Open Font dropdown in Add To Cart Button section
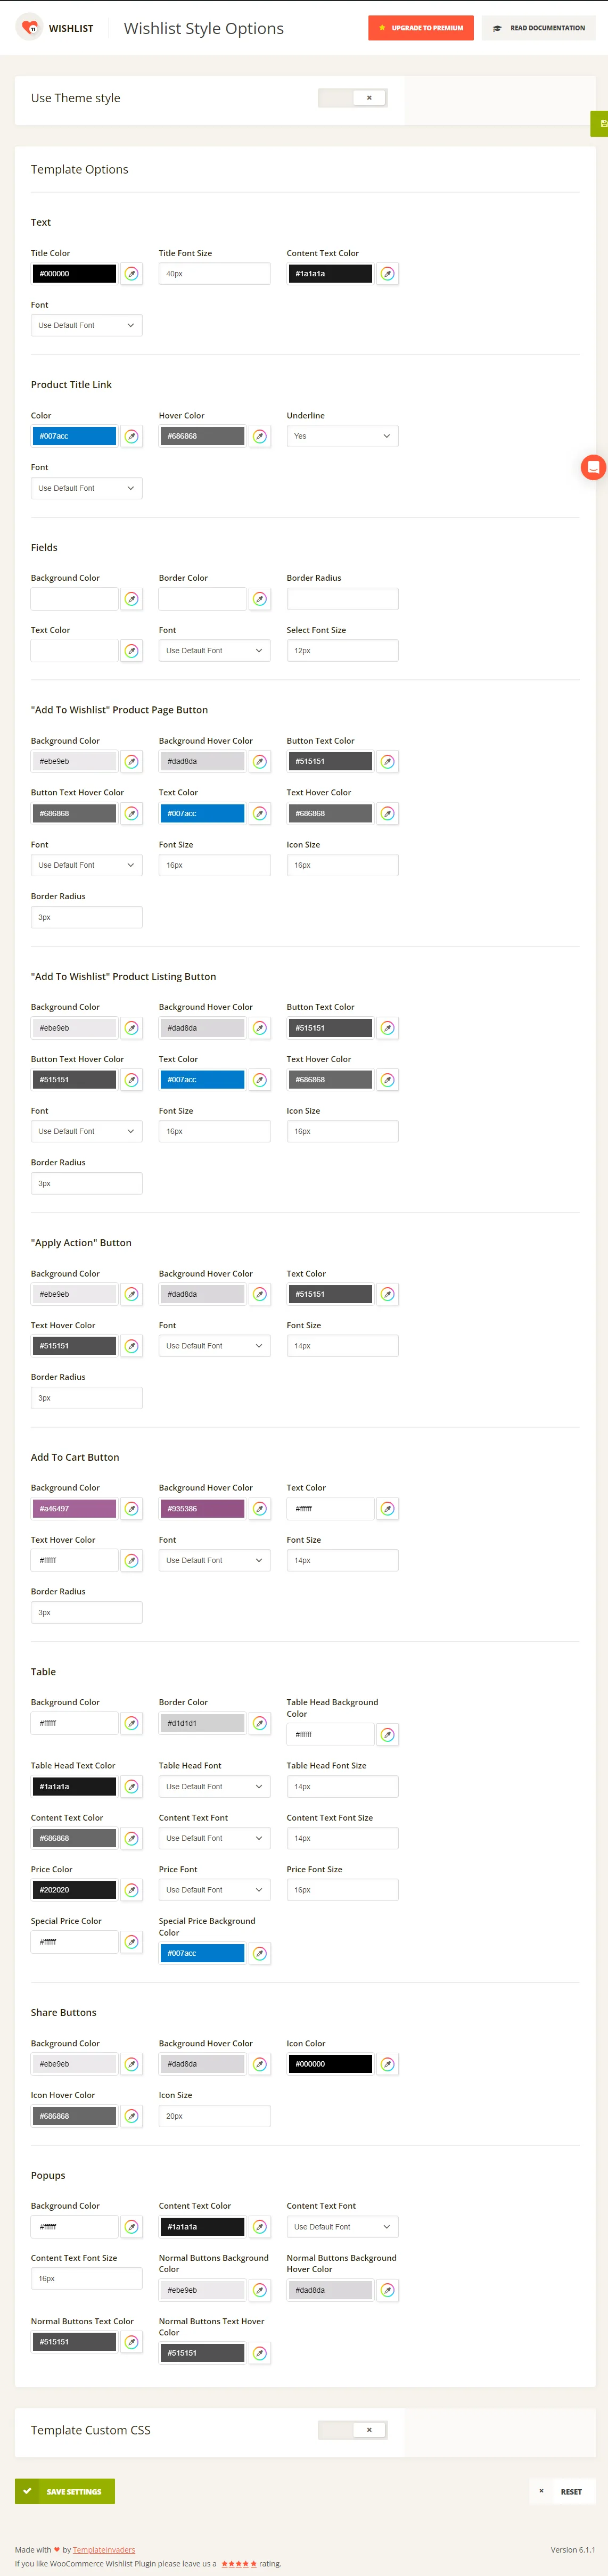Viewport: 608px width, 2576px height. pyautogui.click(x=214, y=1561)
